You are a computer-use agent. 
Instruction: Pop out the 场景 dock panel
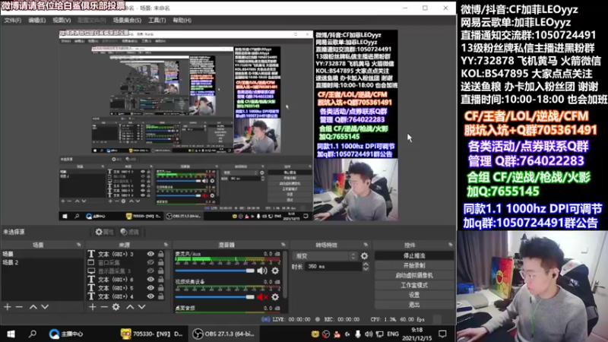click(79, 245)
